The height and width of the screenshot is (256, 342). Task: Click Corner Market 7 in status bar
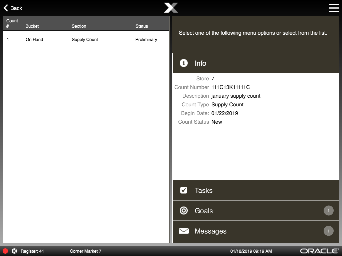pyautogui.click(x=85, y=251)
